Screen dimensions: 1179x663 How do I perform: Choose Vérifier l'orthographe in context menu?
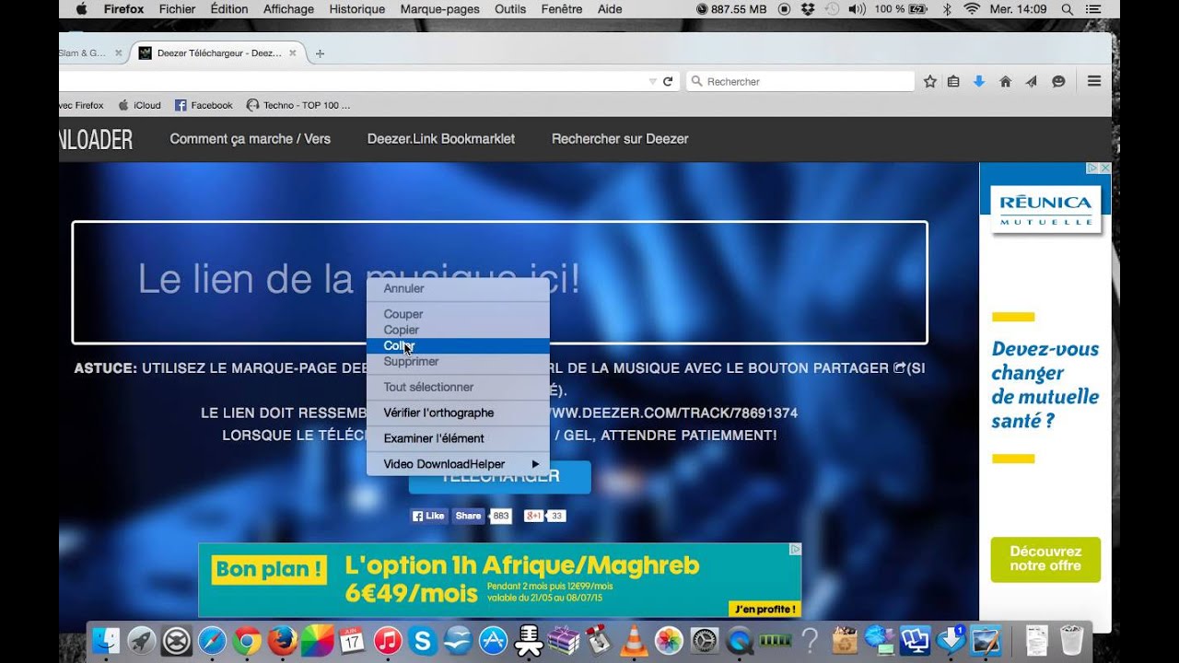[458, 413]
